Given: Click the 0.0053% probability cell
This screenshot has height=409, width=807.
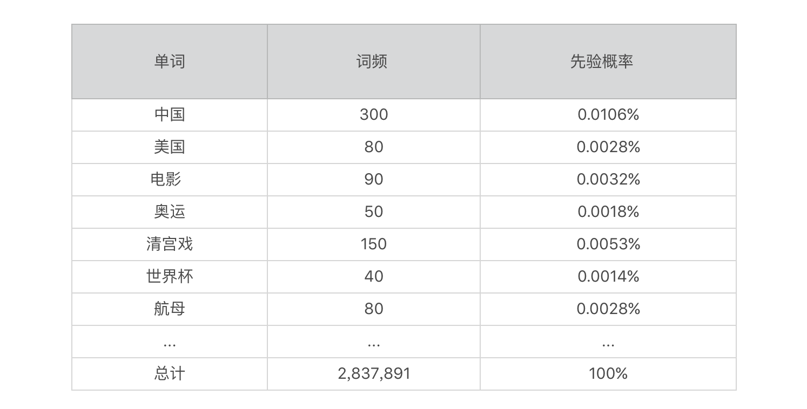Looking at the screenshot, I should pos(608,244).
